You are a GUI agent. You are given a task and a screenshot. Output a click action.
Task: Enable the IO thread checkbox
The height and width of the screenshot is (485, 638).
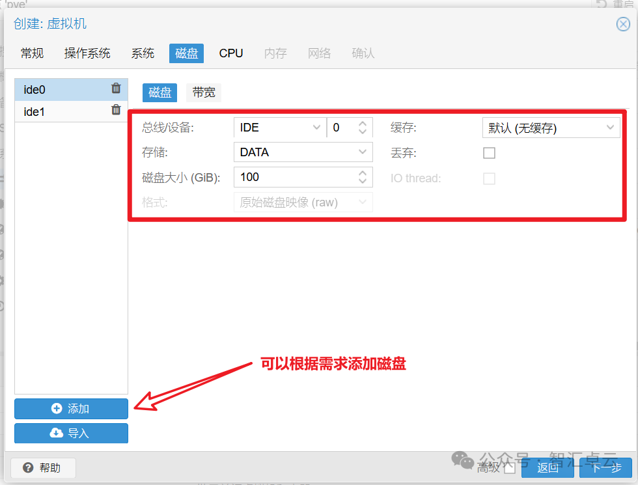[x=489, y=178]
